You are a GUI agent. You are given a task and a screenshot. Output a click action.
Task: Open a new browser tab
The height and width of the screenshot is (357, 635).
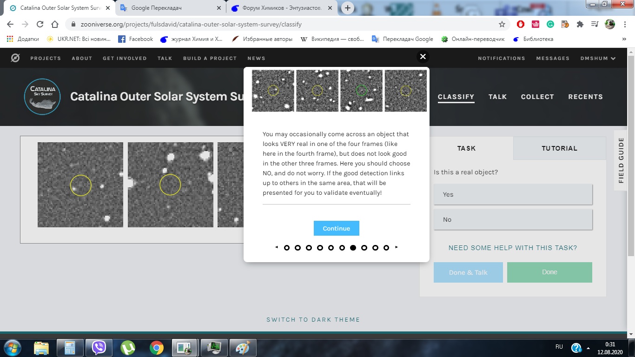pyautogui.click(x=347, y=8)
